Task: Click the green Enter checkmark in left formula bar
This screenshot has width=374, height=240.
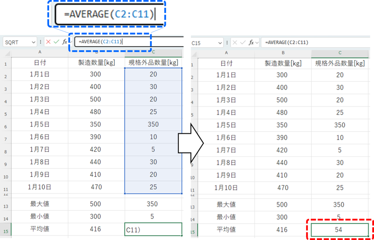Action: pyautogui.click(x=56, y=42)
